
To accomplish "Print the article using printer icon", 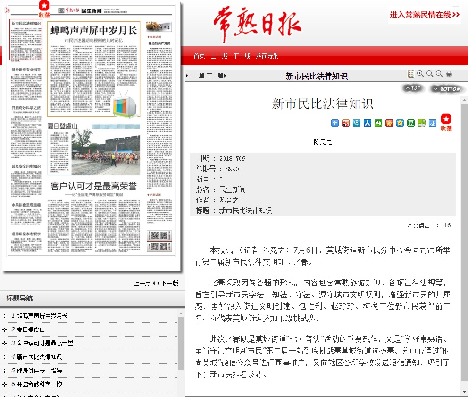I will pyautogui.click(x=449, y=74).
